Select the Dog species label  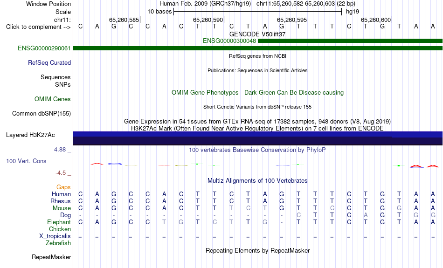tap(65, 215)
